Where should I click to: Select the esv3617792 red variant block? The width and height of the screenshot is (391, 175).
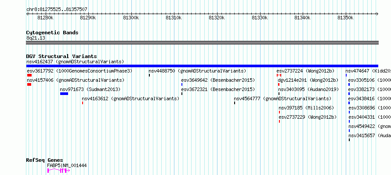point(29,75)
